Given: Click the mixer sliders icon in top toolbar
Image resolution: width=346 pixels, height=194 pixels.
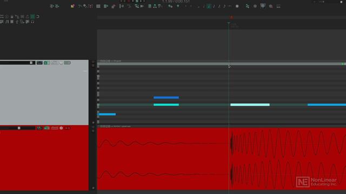Looking at the screenshot, I should click(x=248, y=6).
